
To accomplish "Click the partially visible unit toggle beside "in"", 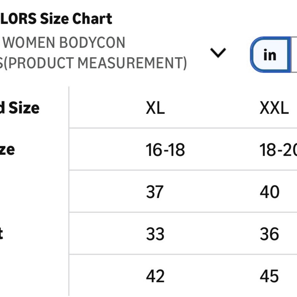I will 294,55.
